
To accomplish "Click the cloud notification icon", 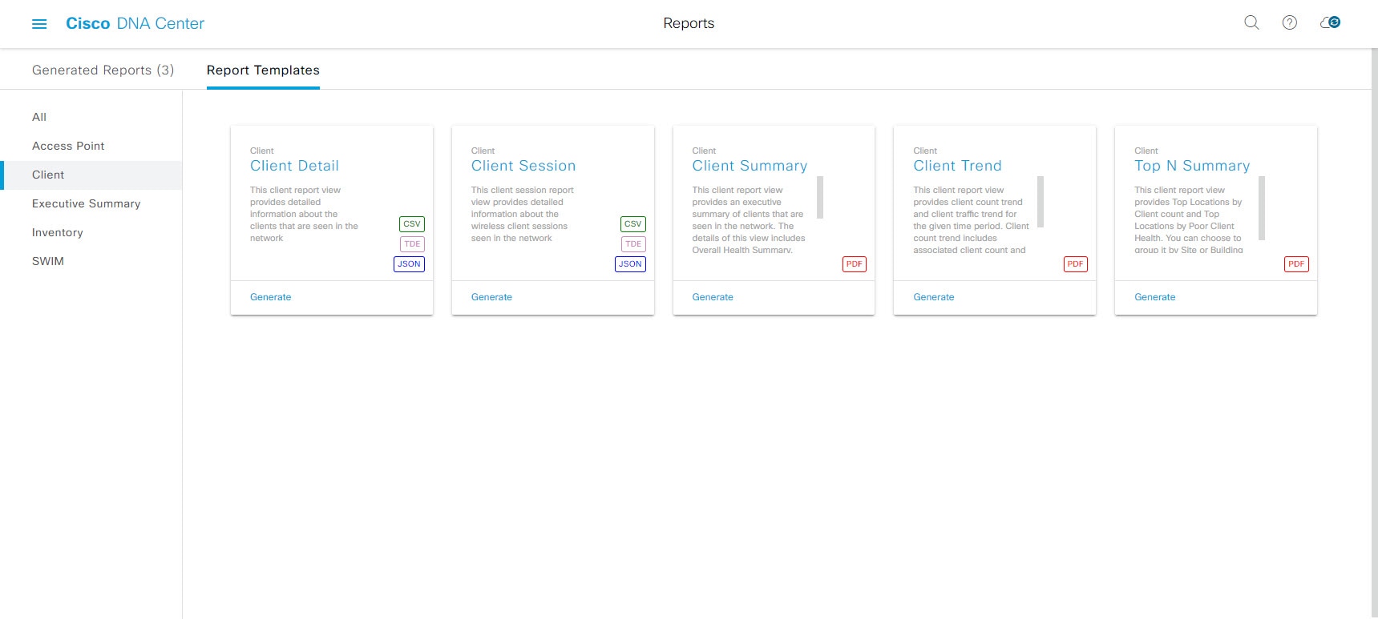I will coord(1331,23).
